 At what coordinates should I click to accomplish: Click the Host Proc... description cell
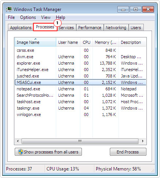(132, 102)
